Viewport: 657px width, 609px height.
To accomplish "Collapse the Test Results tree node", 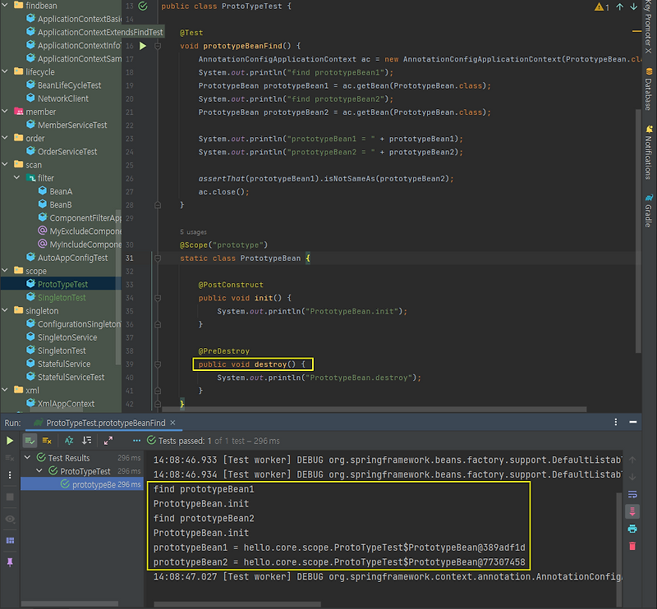I will click(x=28, y=458).
